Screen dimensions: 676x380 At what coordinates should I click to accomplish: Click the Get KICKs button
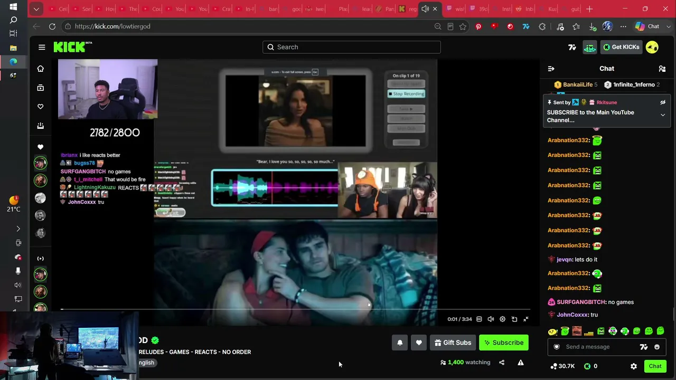621,47
